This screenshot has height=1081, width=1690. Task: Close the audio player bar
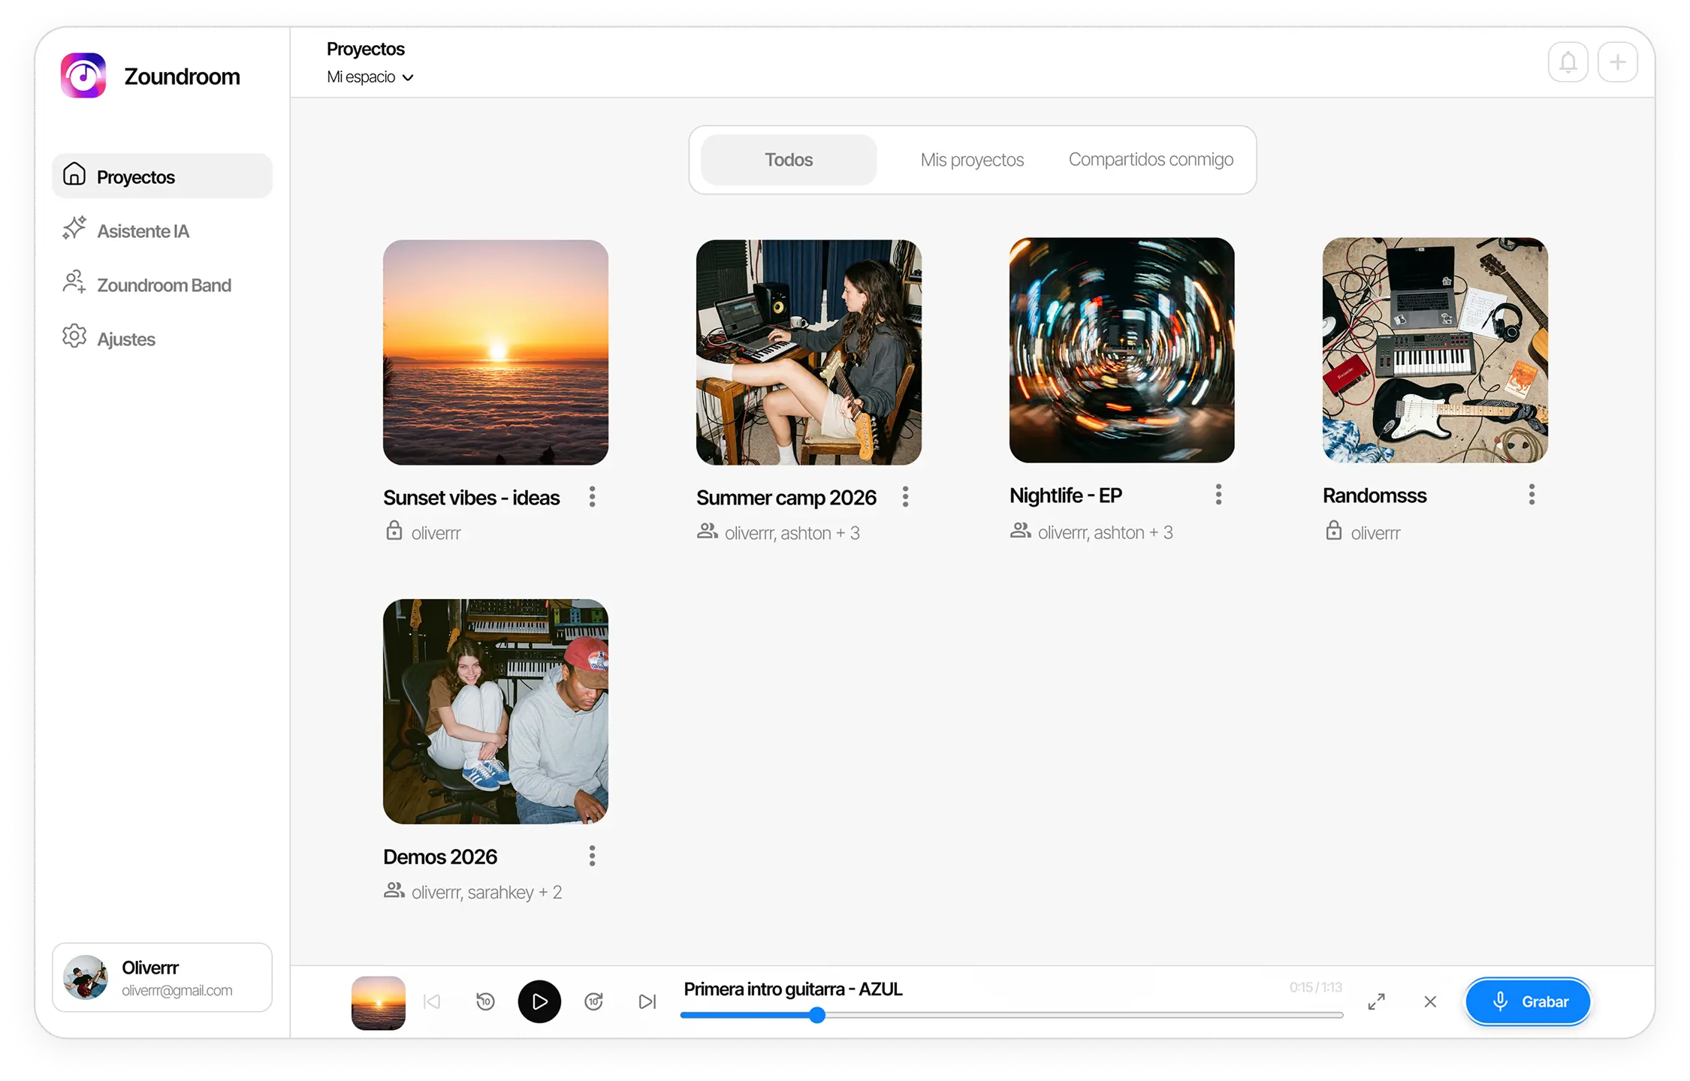(1430, 1001)
